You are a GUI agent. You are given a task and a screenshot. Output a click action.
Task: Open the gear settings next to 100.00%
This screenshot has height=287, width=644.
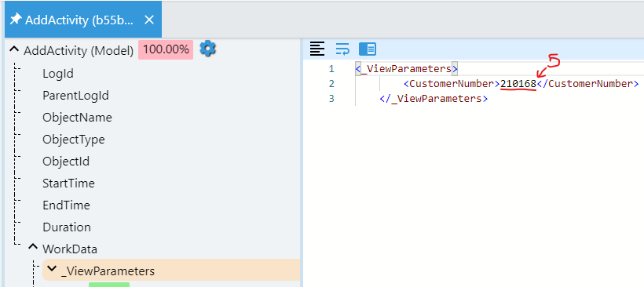(x=208, y=49)
